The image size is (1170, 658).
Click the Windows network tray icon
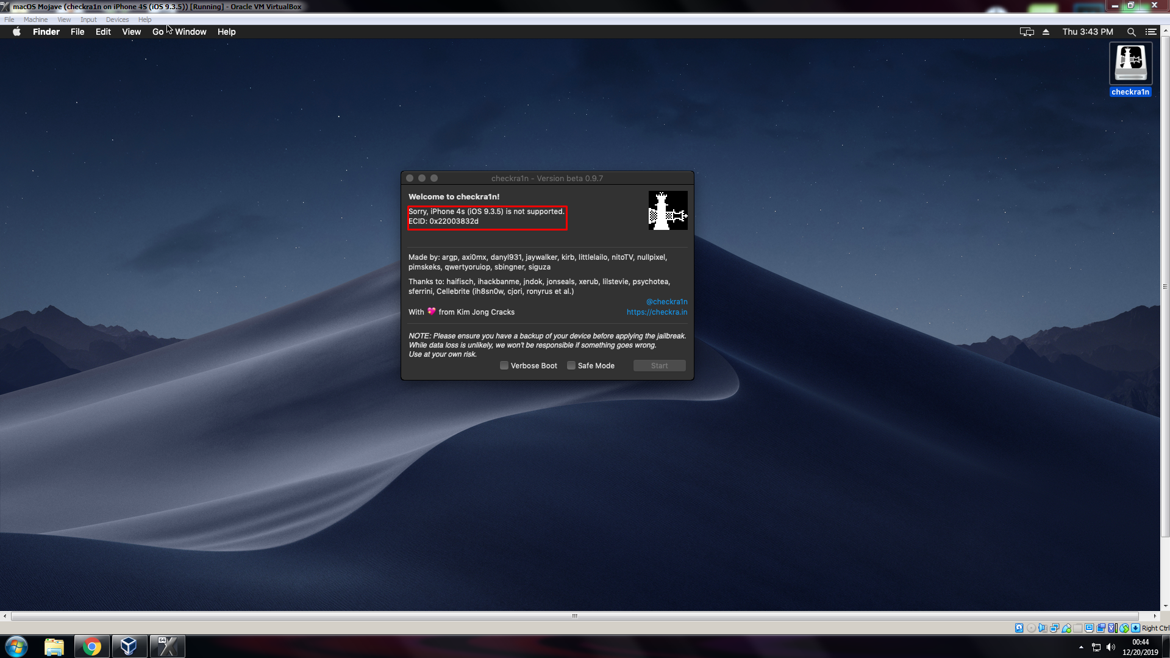pyautogui.click(x=1096, y=647)
